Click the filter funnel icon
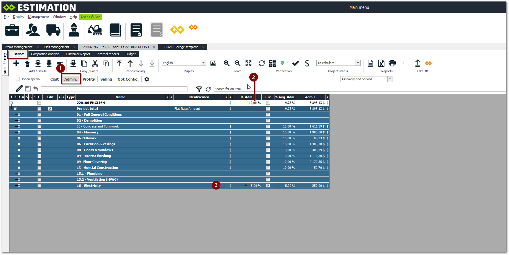Screen dimensions: 509x255 click(x=199, y=89)
